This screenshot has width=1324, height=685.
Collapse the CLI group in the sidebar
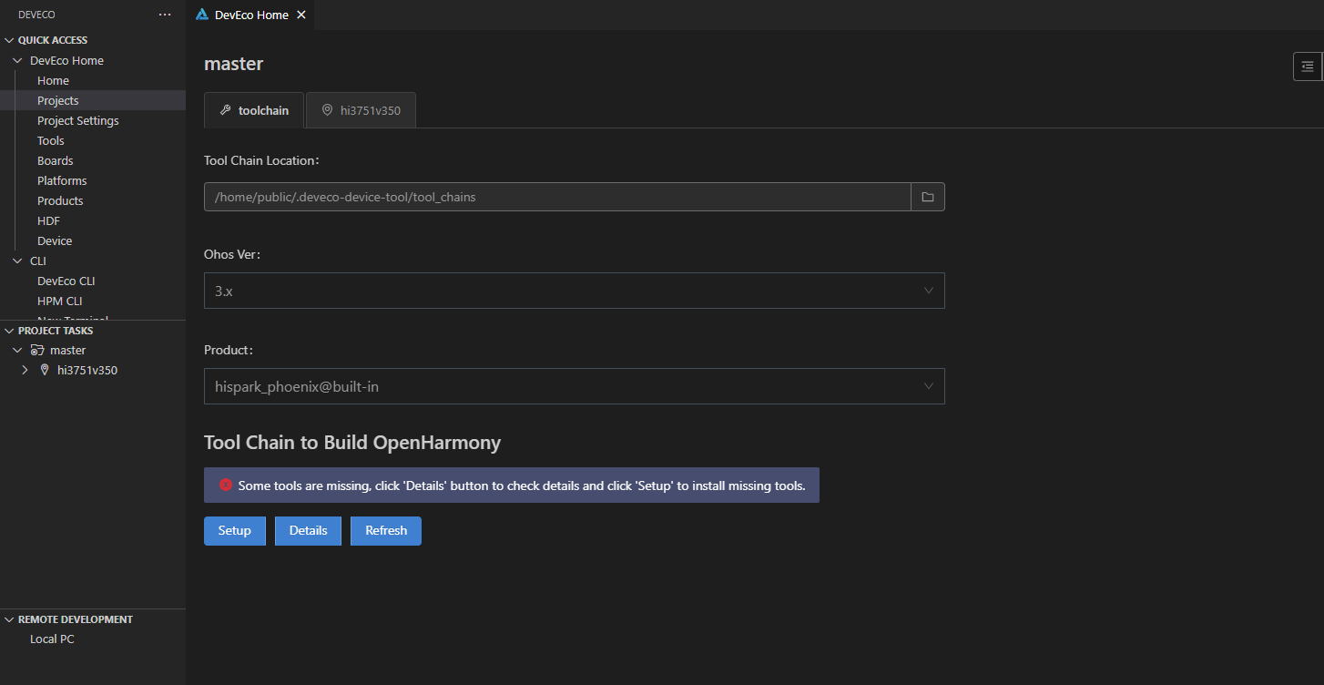pos(17,261)
